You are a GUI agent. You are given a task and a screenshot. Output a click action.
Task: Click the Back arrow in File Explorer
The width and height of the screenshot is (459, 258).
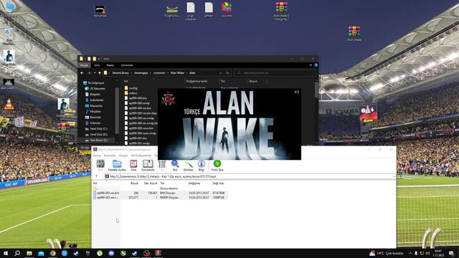click(82, 73)
